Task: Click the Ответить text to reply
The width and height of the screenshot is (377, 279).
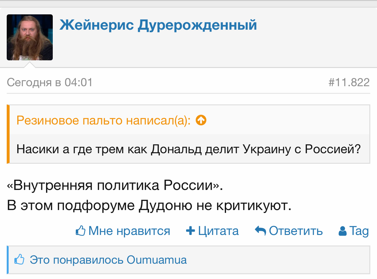Action: click(x=296, y=231)
